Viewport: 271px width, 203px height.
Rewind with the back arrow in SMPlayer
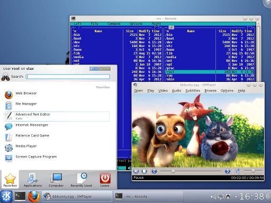tap(154, 171)
